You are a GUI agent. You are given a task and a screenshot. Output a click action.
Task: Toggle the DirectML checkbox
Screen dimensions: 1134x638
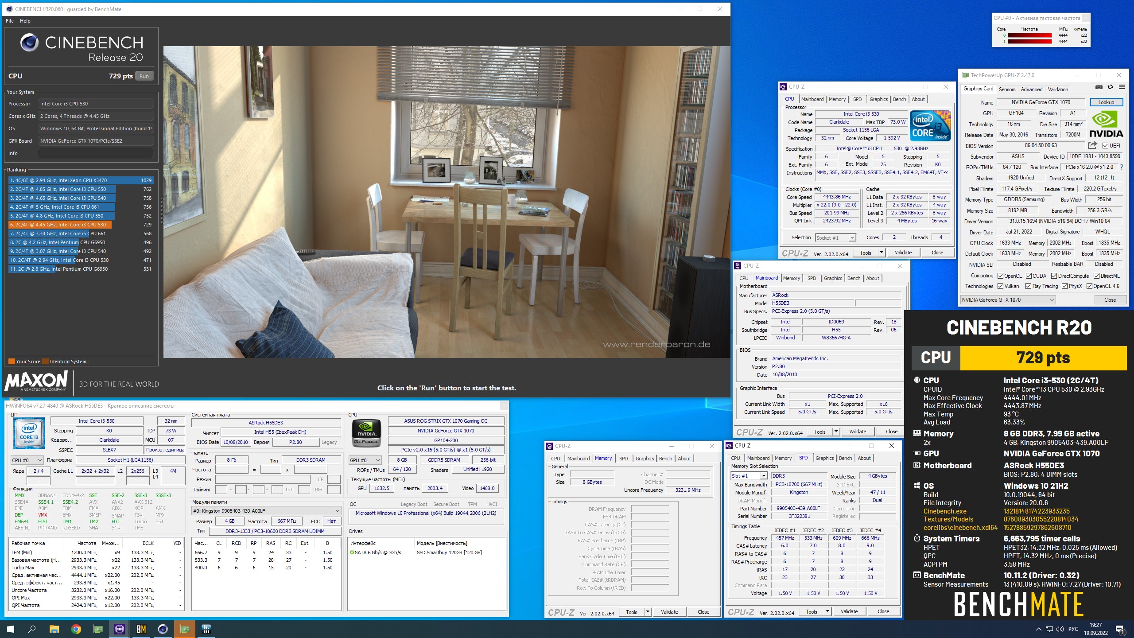1096,276
